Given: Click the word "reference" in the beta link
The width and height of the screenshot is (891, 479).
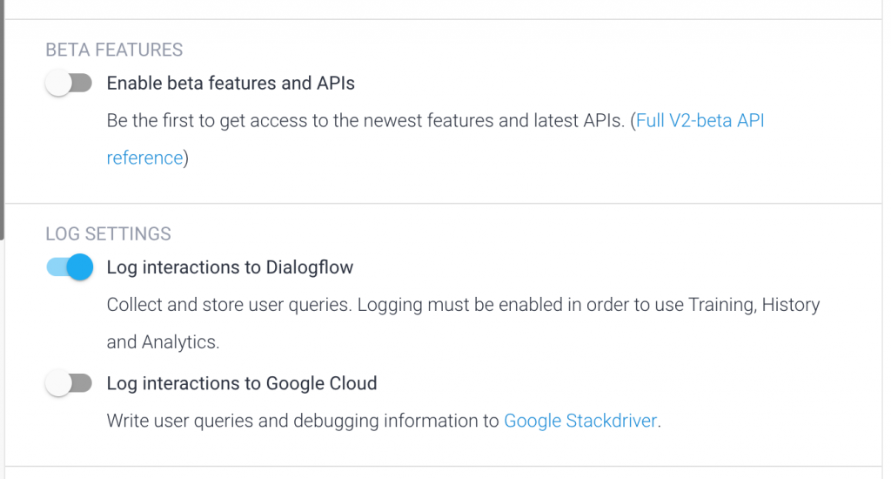Looking at the screenshot, I should point(144,158).
